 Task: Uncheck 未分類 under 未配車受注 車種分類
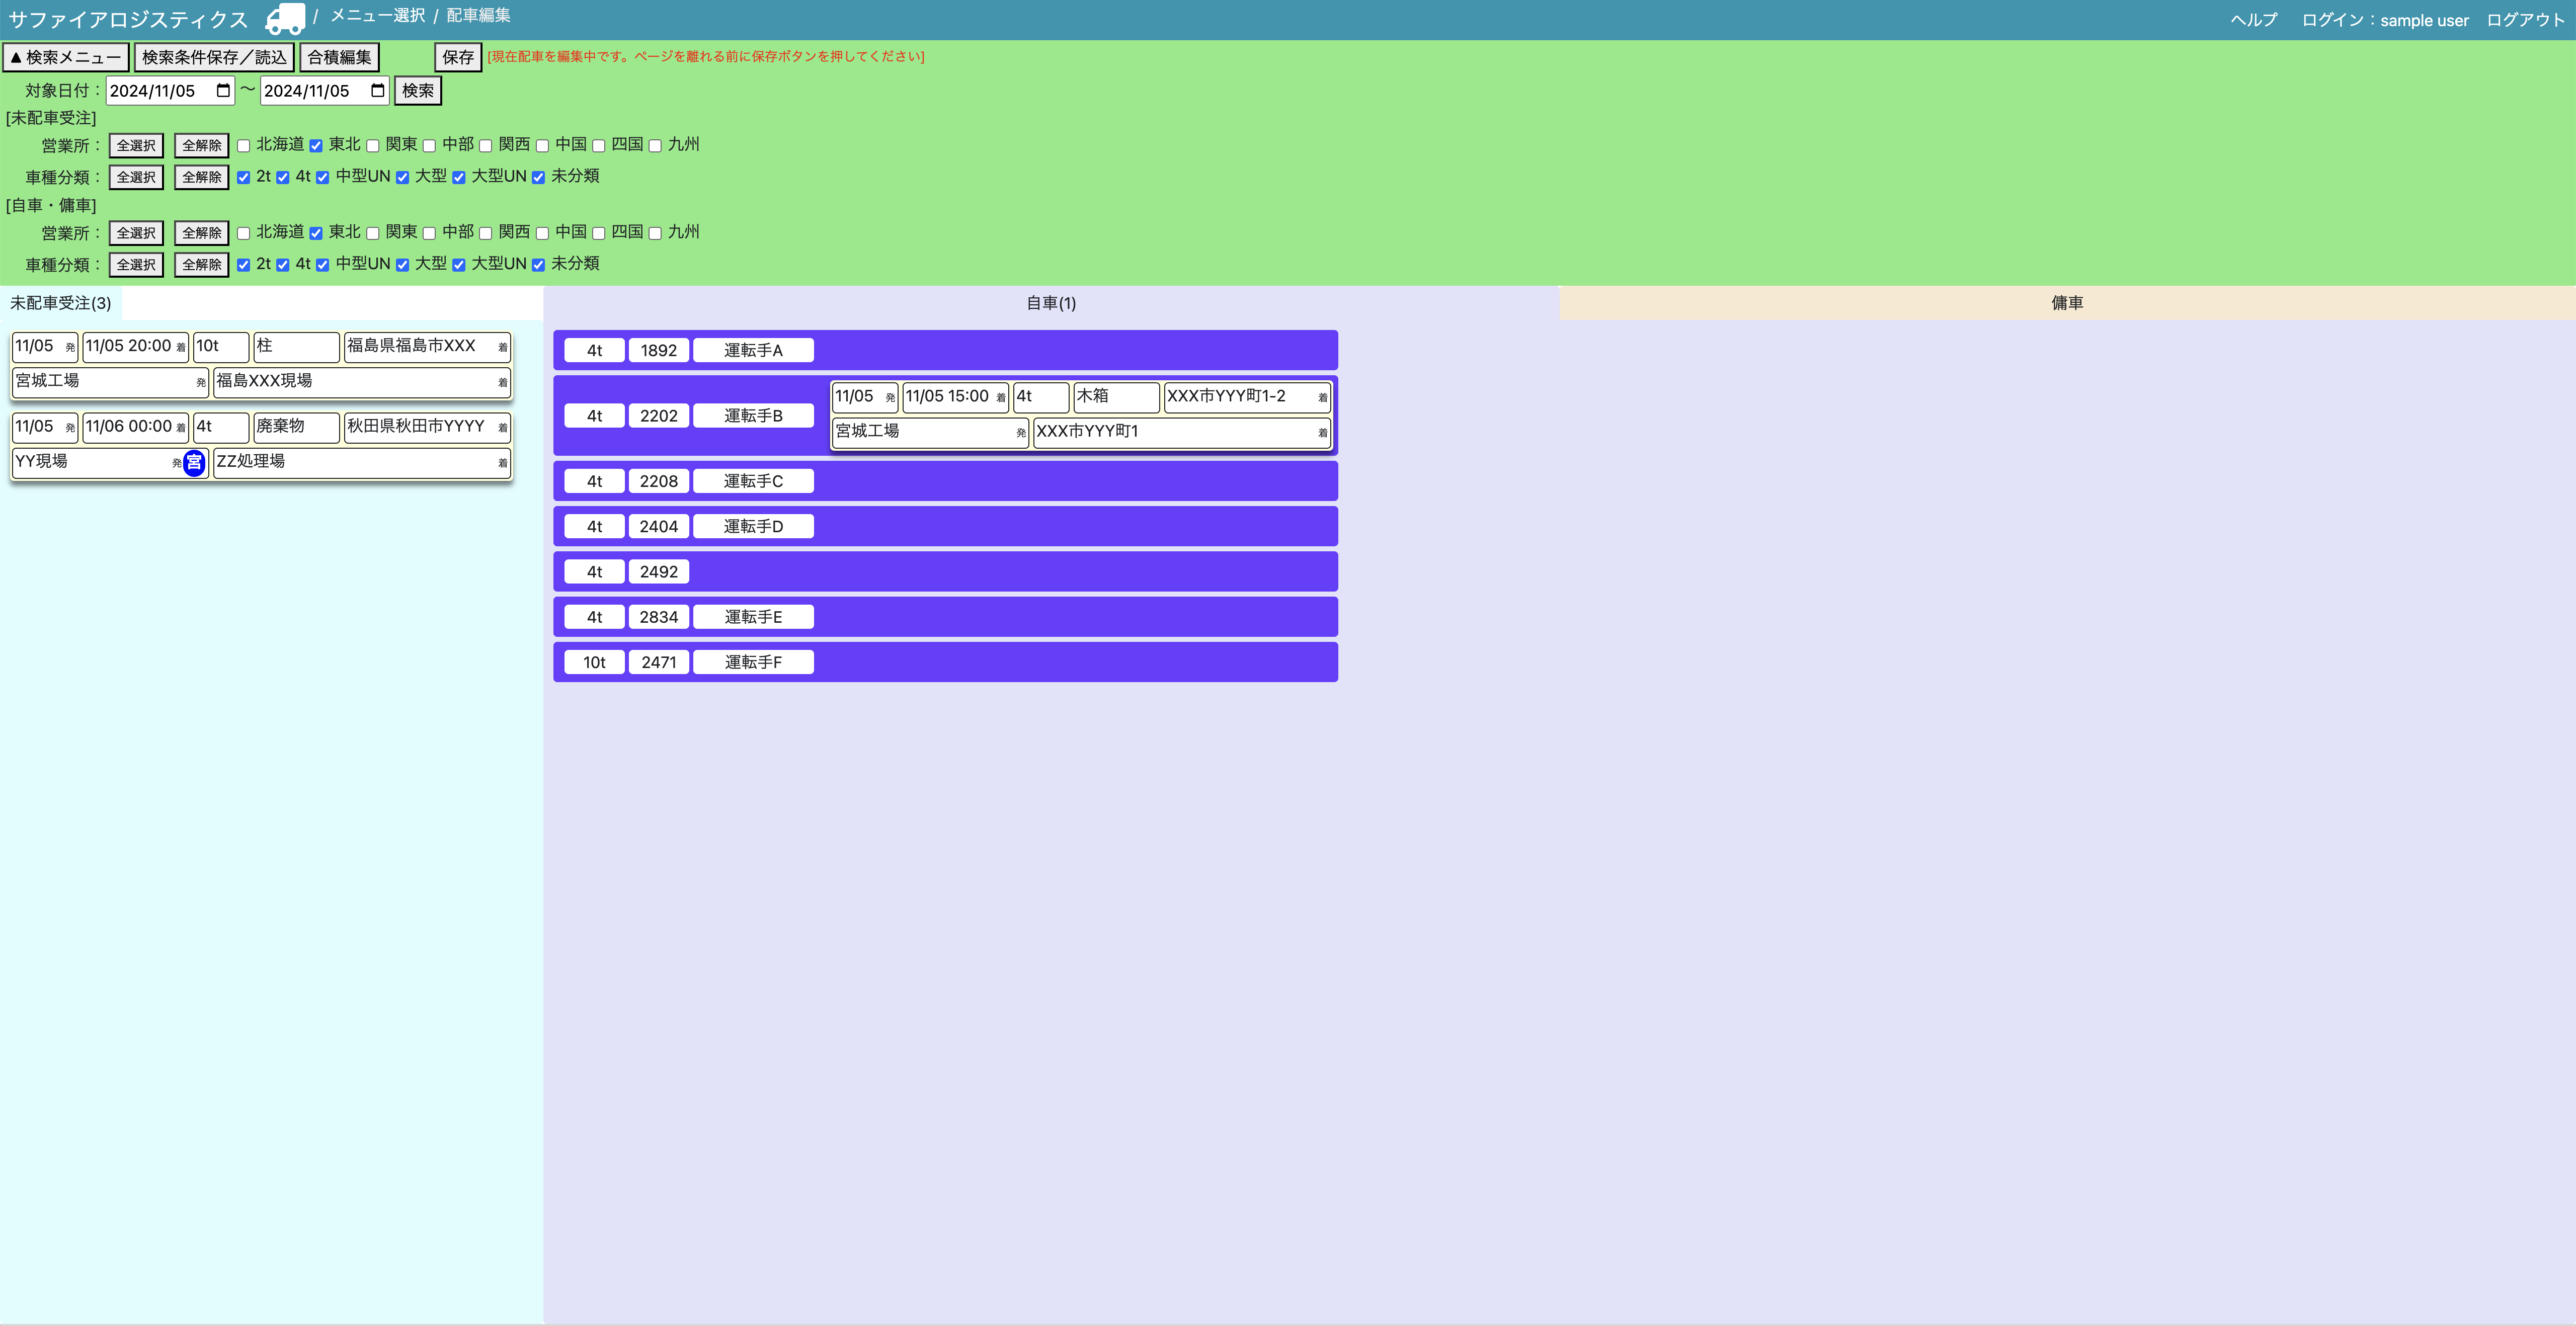[538, 177]
